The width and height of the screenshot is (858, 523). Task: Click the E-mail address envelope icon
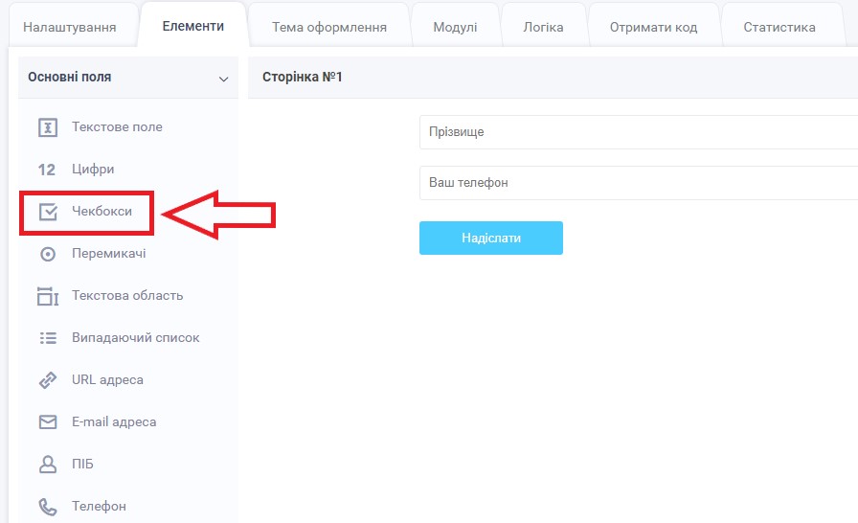pos(47,422)
